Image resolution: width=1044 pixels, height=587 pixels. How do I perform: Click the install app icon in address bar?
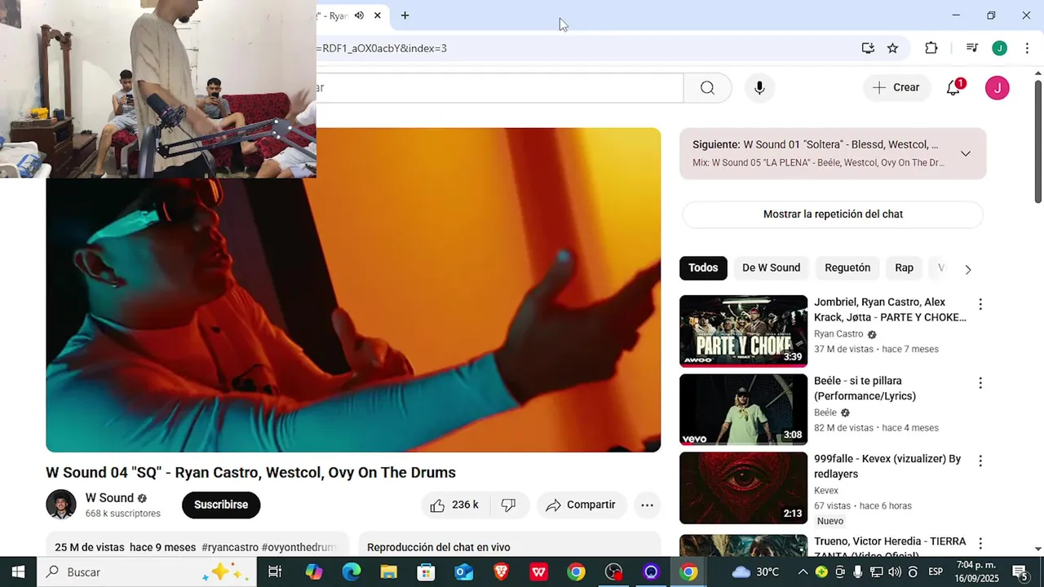click(868, 48)
